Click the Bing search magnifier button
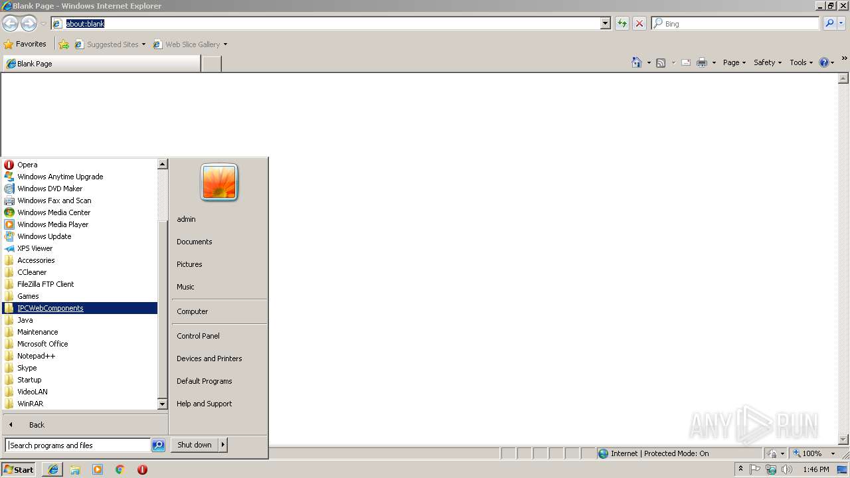The height and width of the screenshot is (478, 850). [x=829, y=23]
